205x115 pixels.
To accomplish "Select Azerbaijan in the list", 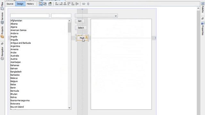I will pyautogui.click(x=16, y=62).
